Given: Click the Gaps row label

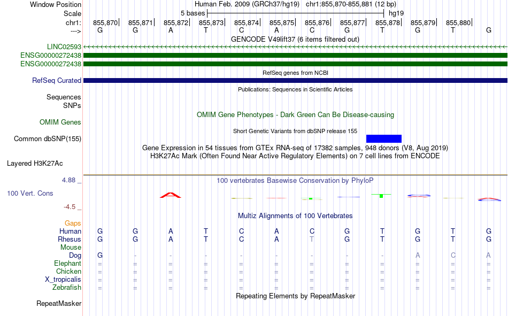Looking at the screenshot, I should click(x=73, y=223).
